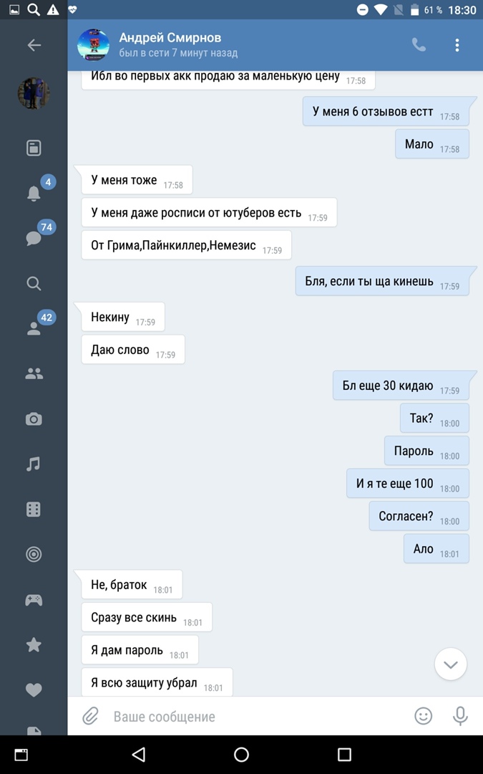This screenshot has height=774, width=483.
Task: Call Андрей Смирнов with phone icon
Action: click(x=419, y=45)
